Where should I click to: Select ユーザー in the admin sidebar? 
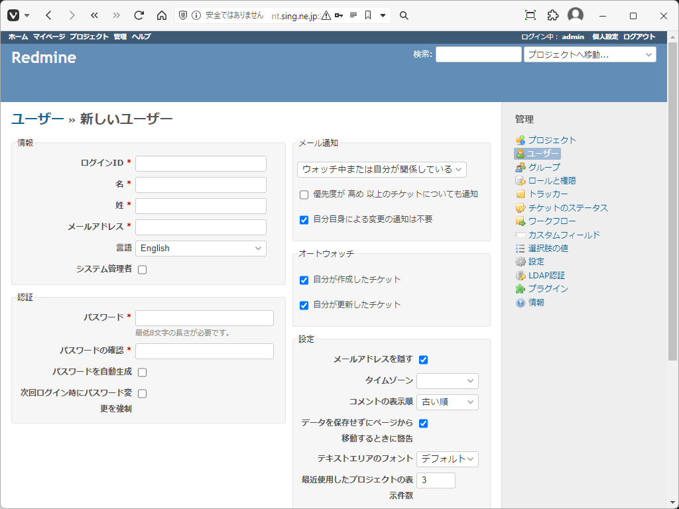[x=537, y=154]
